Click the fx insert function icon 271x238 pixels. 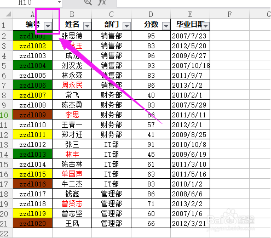[x=102, y=2]
